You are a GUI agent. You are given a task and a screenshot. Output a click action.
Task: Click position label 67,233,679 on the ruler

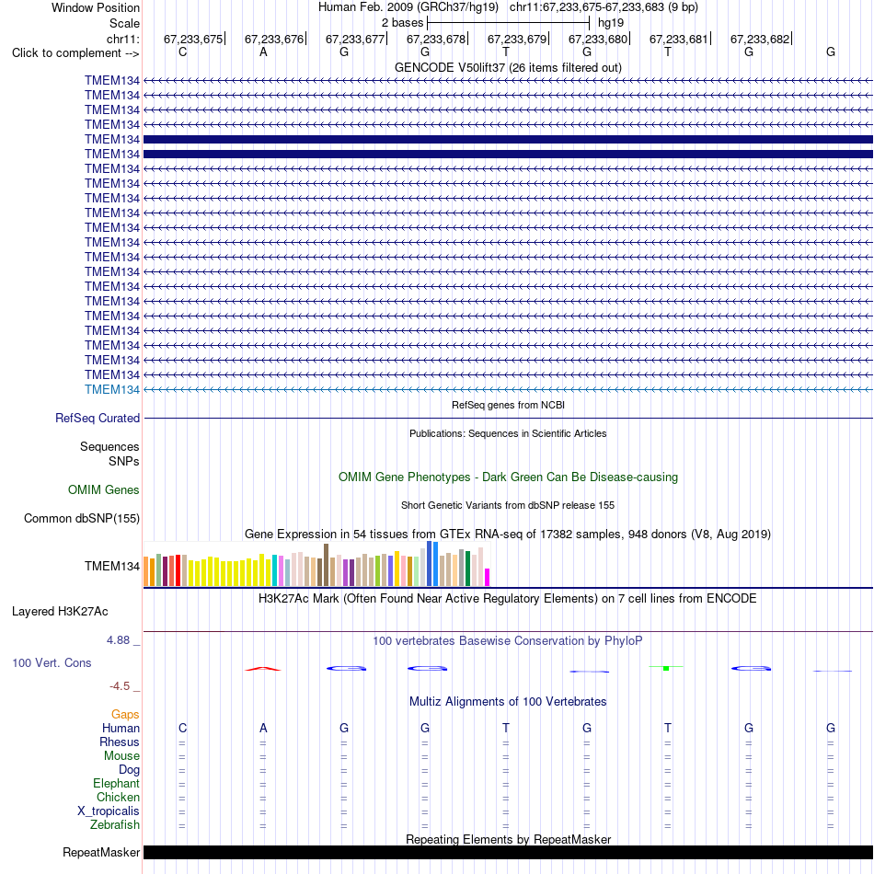point(517,39)
